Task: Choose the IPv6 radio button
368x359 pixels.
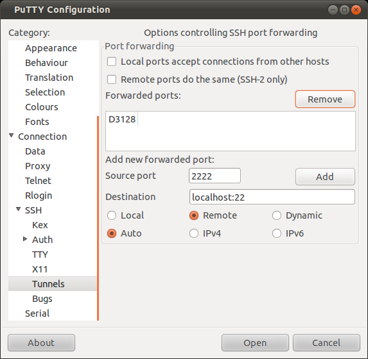Action: point(277,233)
